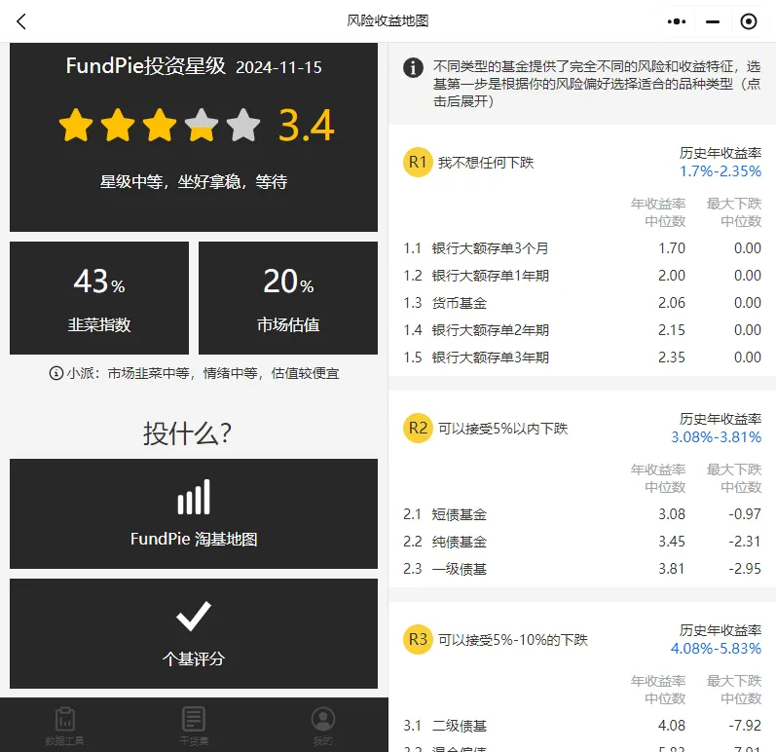
Task: Click the date 2024-11-15
Action: pyautogui.click(x=278, y=67)
